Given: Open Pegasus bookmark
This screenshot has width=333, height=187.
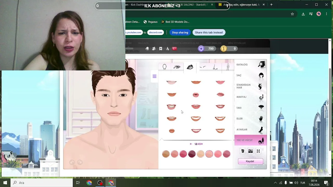Looking at the screenshot, I should pyautogui.click(x=150, y=22).
